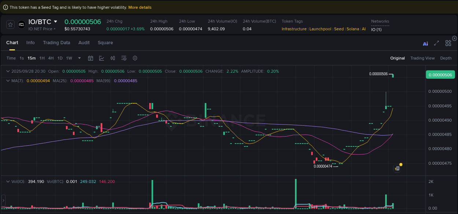Open the widgets layout icon

pyautogui.click(x=448, y=43)
